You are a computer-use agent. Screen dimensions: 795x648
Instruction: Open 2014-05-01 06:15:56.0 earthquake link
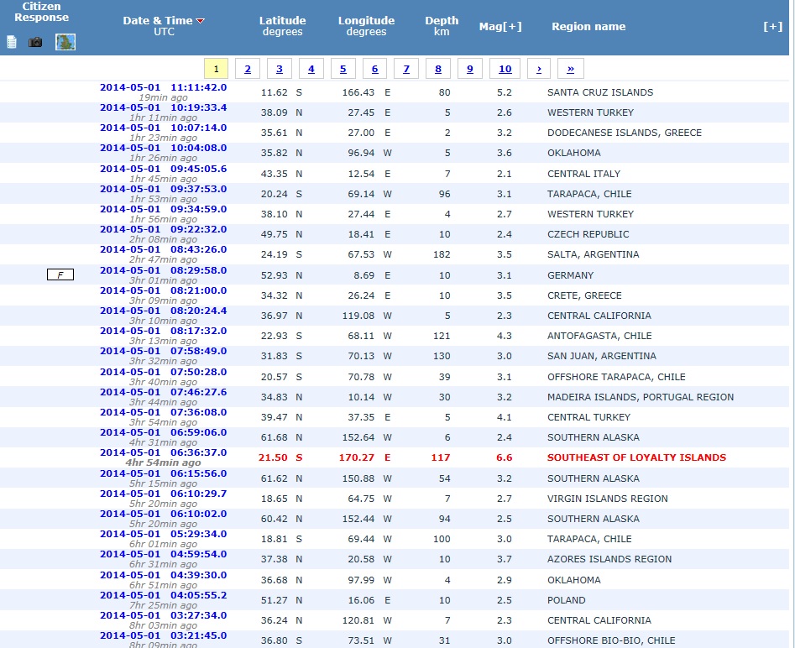[x=163, y=473]
